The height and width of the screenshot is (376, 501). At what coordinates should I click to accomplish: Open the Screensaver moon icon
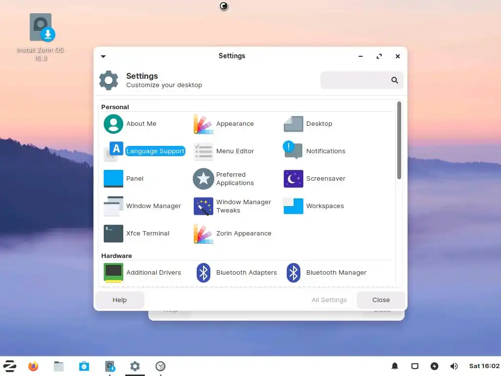(x=294, y=178)
